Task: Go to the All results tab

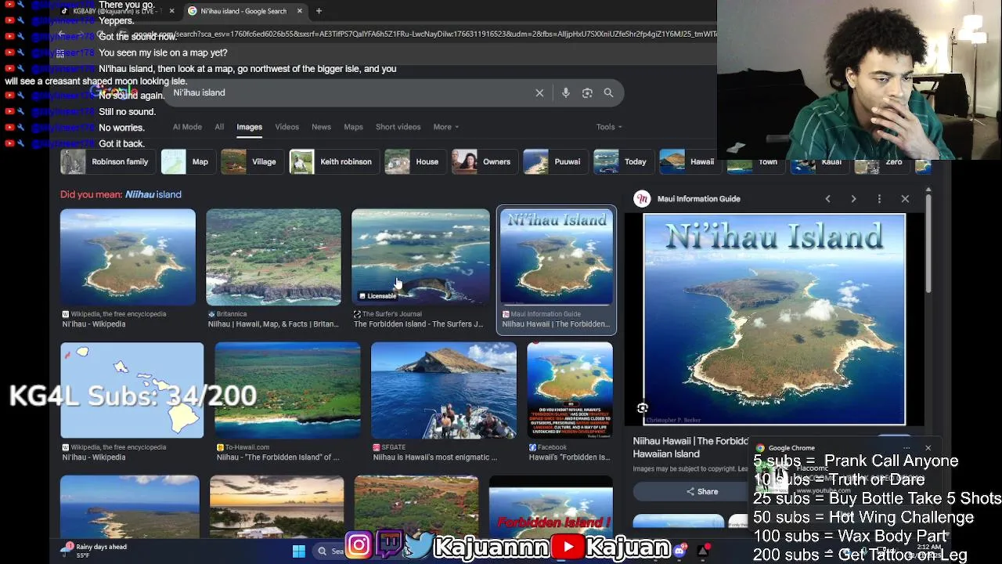Action: coord(219,127)
